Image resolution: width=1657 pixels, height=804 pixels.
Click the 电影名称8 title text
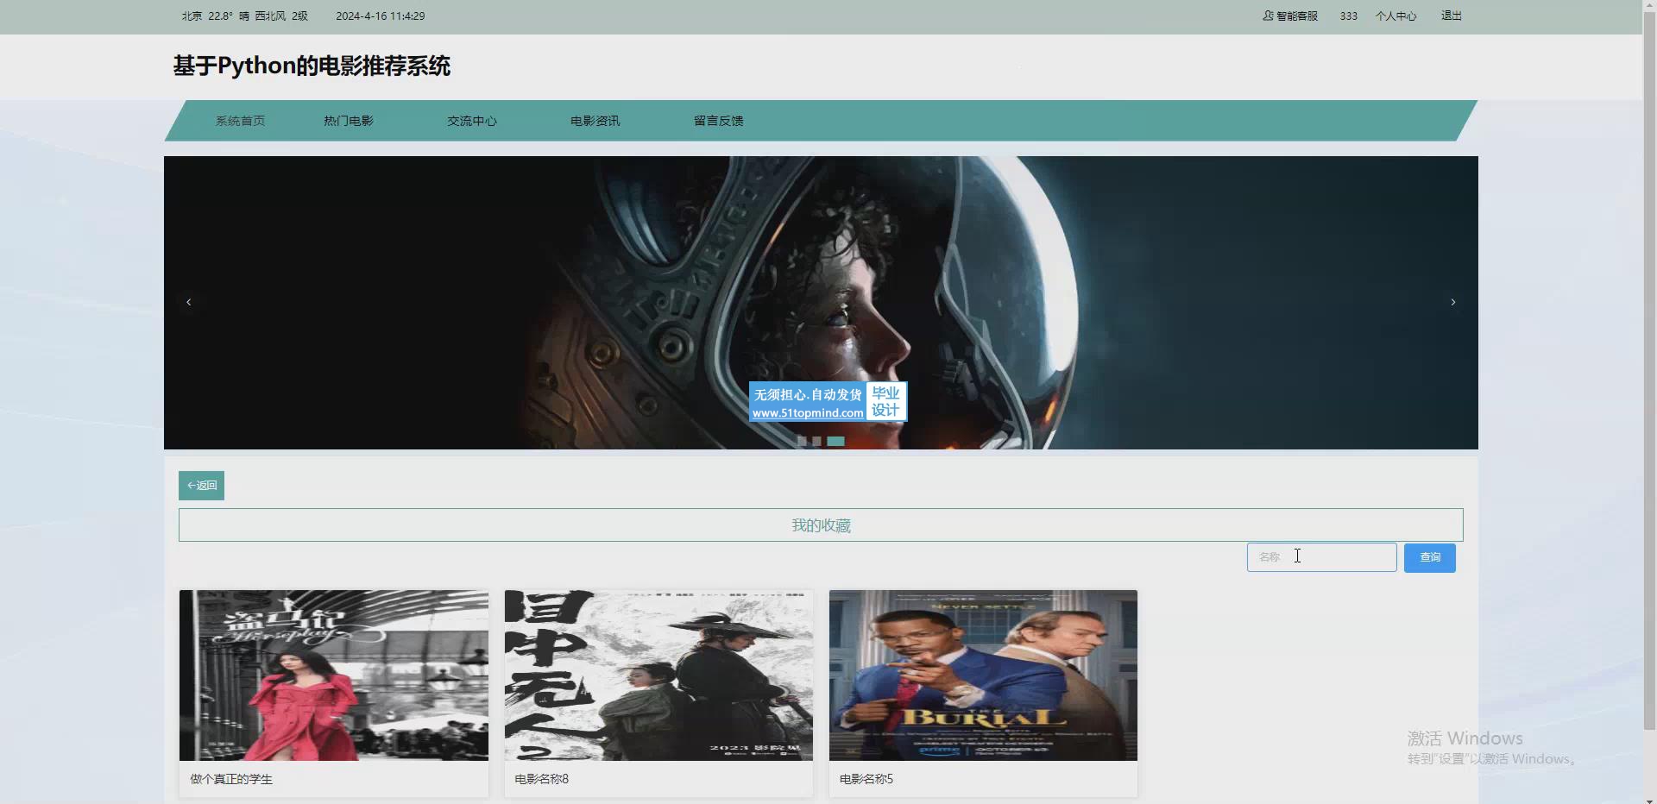[541, 779]
